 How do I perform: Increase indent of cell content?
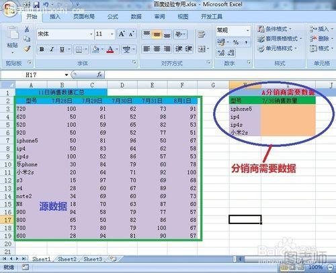[x=188, y=48]
